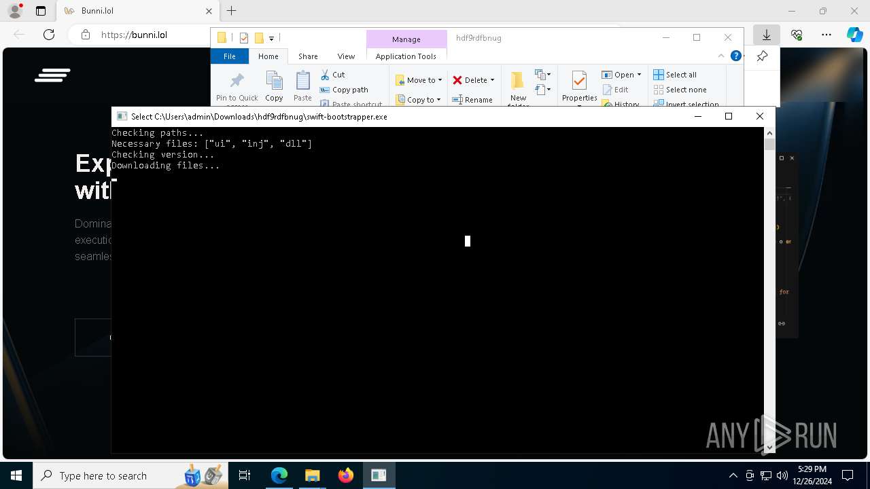This screenshot has width=870, height=489.
Task: Click the 'Downloading files...' console line
Action: (166, 165)
